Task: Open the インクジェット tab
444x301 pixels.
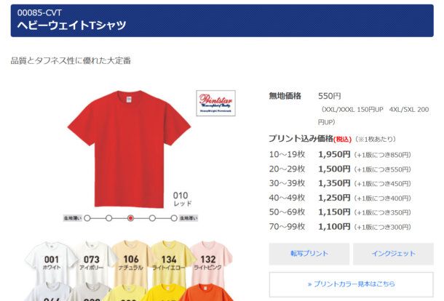Action: coord(393,254)
